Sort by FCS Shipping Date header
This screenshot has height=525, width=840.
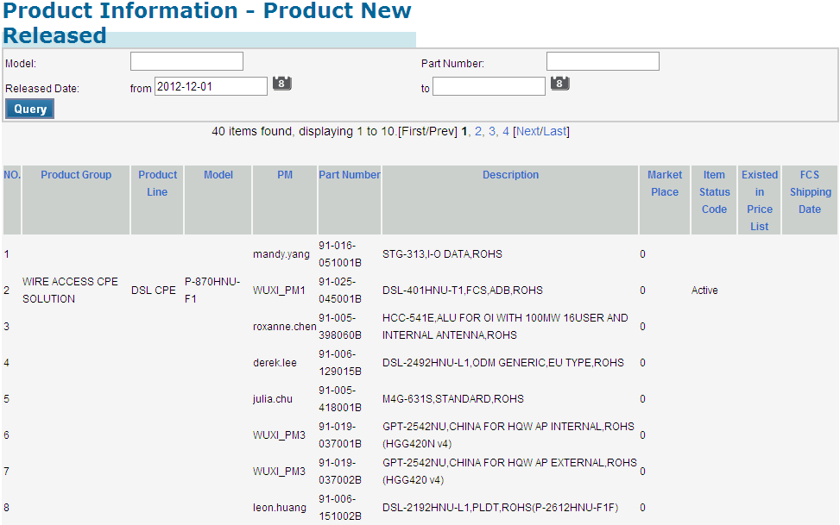[810, 191]
